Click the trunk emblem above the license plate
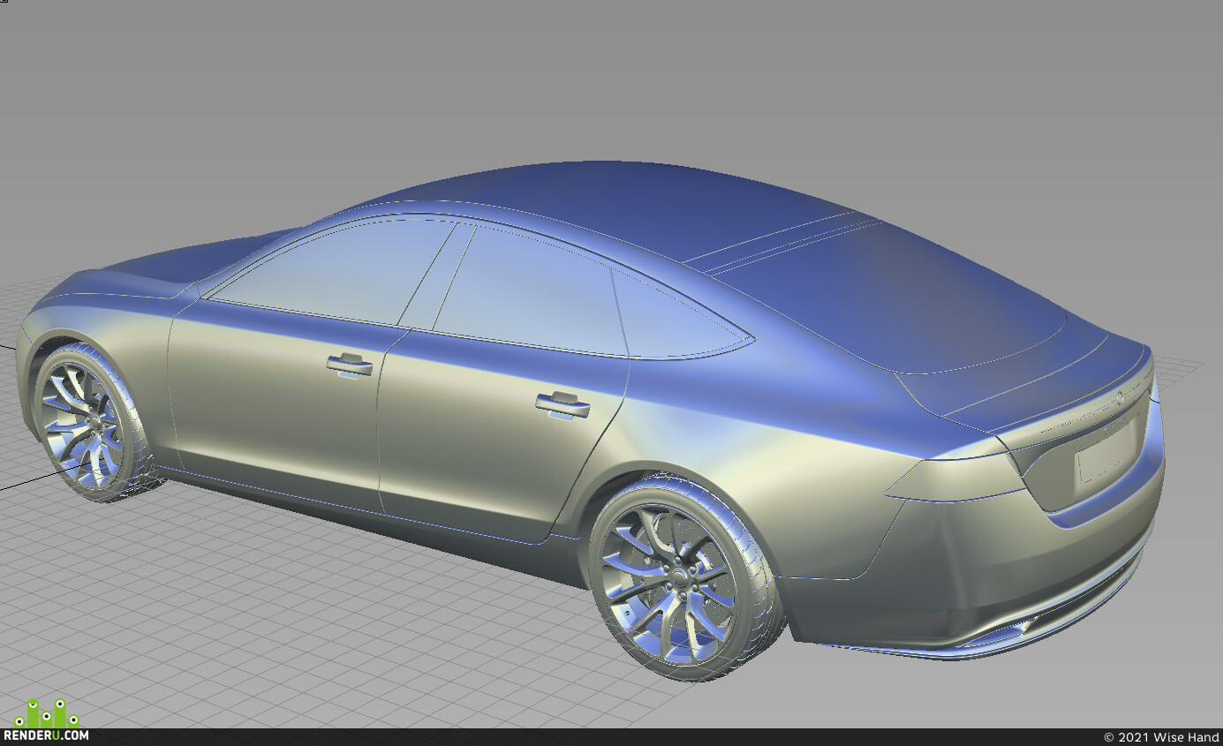This screenshot has height=746, width=1223. pos(1121,398)
